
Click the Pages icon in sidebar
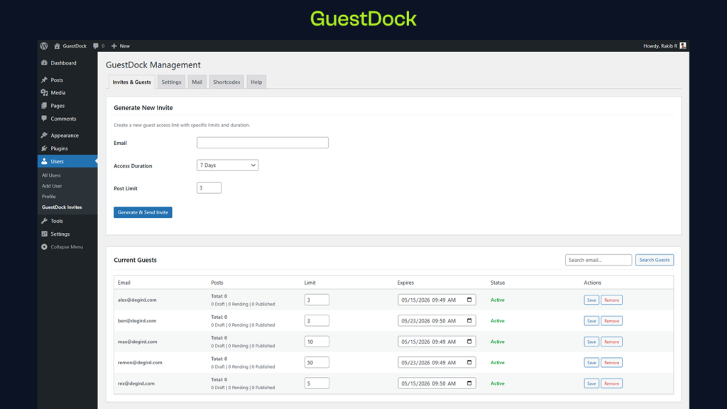(44, 106)
